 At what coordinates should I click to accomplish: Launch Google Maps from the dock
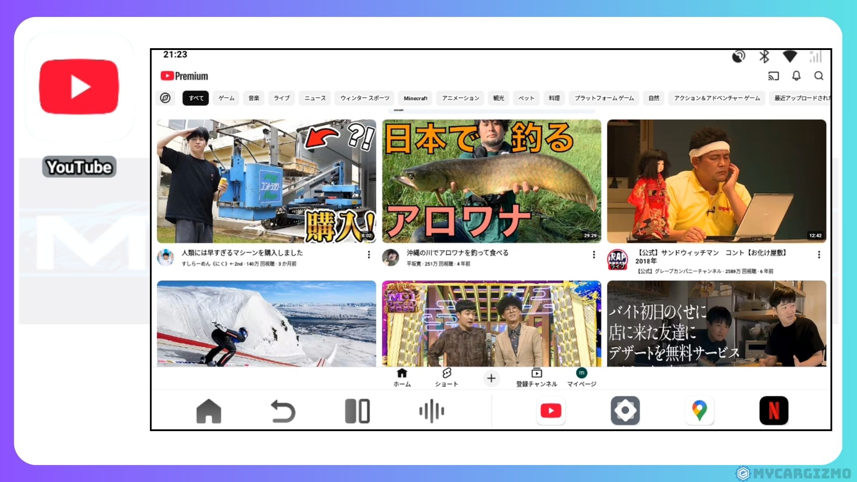pyautogui.click(x=699, y=411)
